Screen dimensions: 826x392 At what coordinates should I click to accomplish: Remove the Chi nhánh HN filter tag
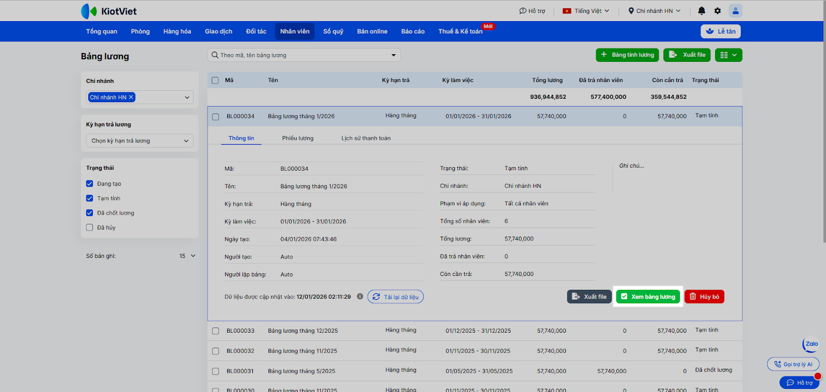pyautogui.click(x=131, y=97)
